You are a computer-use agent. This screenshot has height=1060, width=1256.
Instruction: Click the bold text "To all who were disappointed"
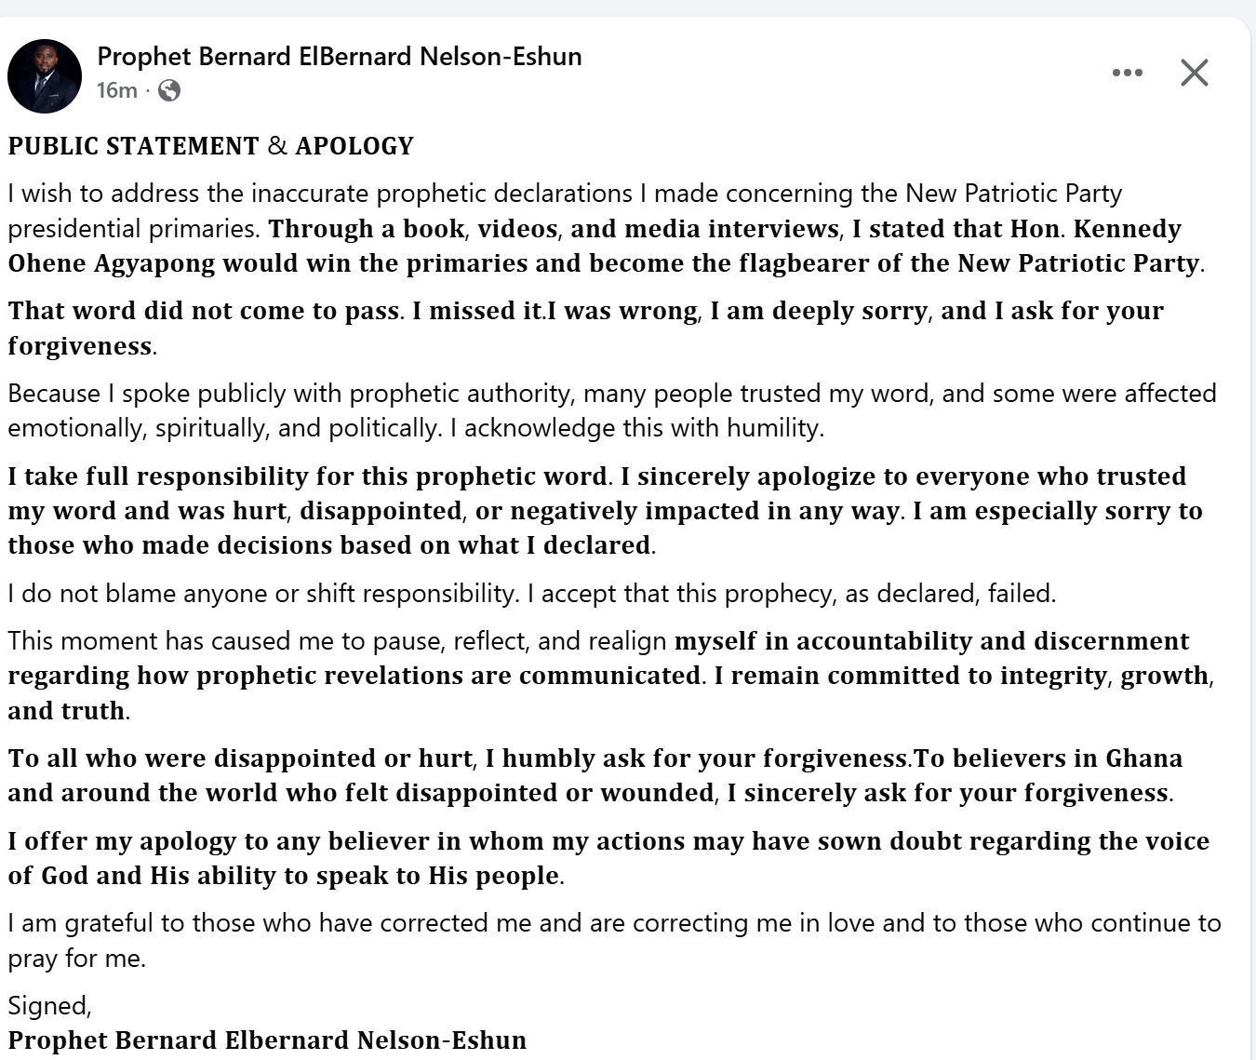(240, 758)
